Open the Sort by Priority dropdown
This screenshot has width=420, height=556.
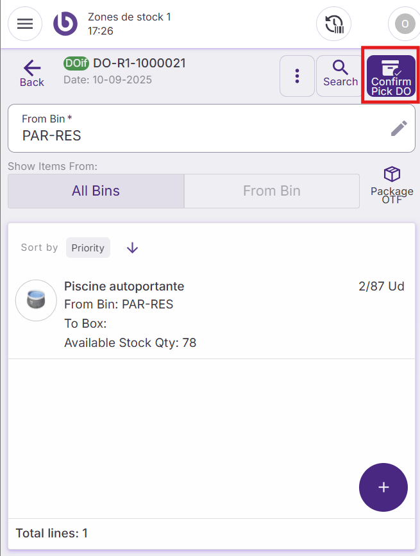pyautogui.click(x=88, y=248)
